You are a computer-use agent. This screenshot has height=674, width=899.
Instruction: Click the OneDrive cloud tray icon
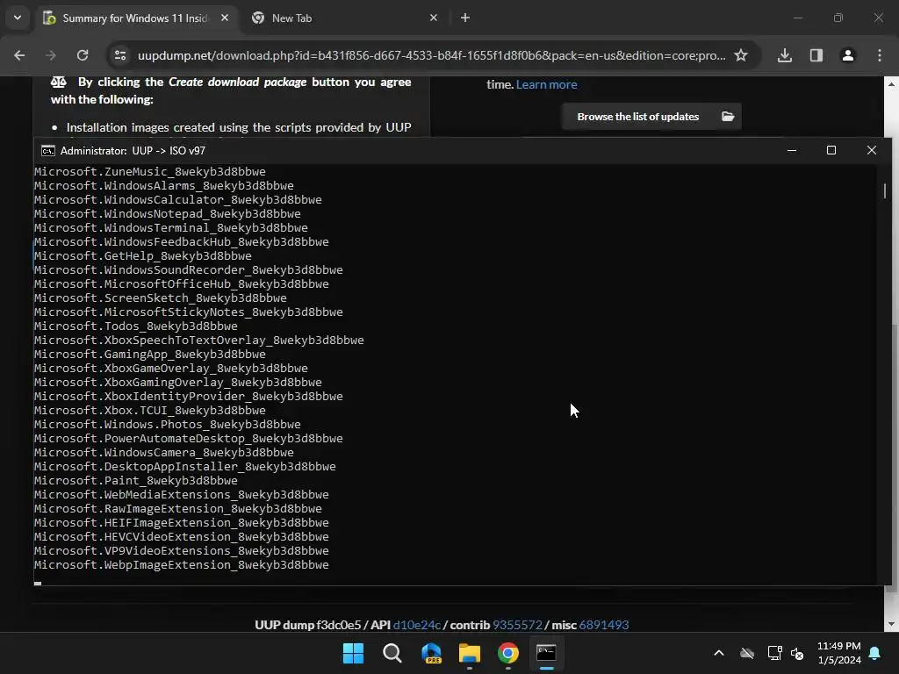(747, 653)
